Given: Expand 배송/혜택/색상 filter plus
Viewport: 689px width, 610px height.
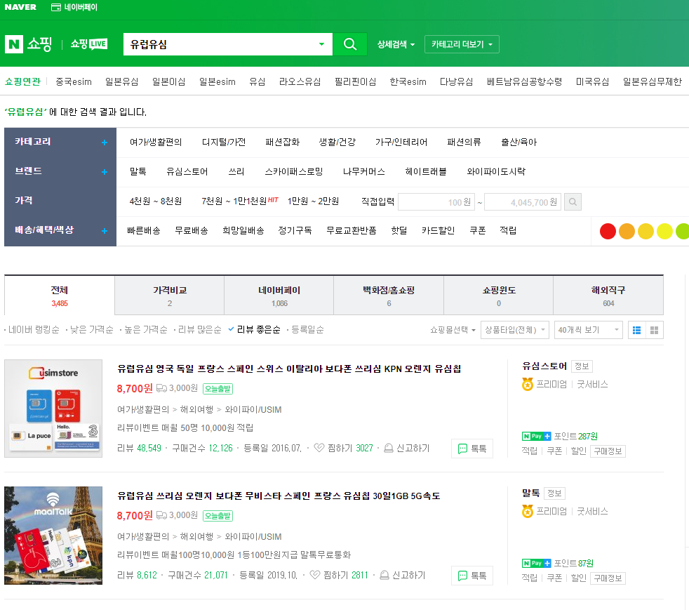Looking at the screenshot, I should [105, 231].
